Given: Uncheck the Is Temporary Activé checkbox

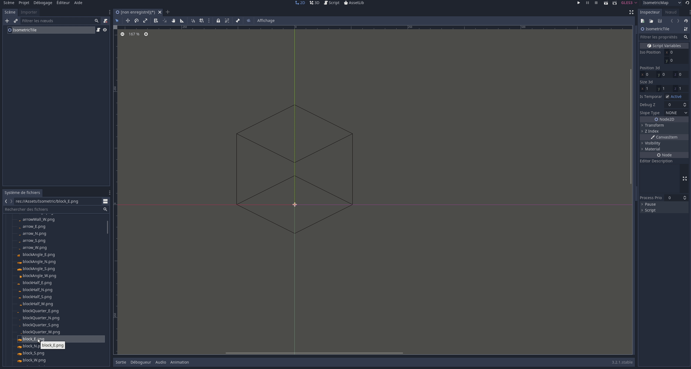Looking at the screenshot, I should pos(667,97).
